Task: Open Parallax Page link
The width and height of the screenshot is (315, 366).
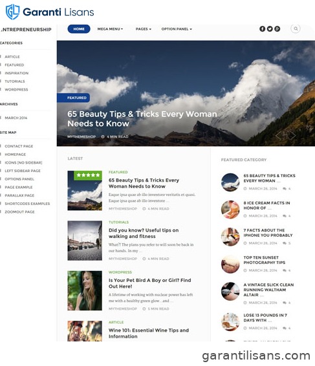Action: tap(19, 195)
